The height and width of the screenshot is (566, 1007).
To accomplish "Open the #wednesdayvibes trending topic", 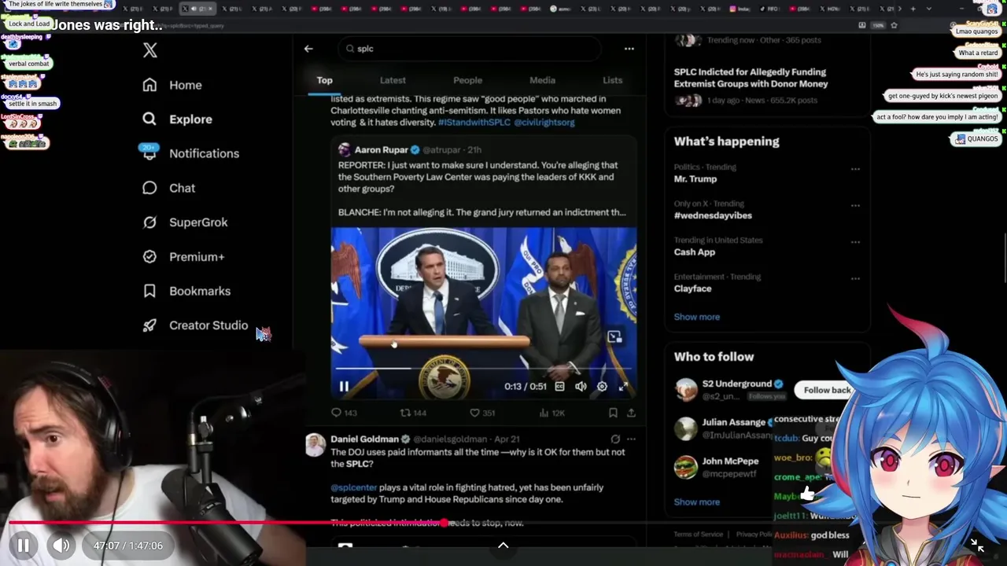I will point(713,215).
